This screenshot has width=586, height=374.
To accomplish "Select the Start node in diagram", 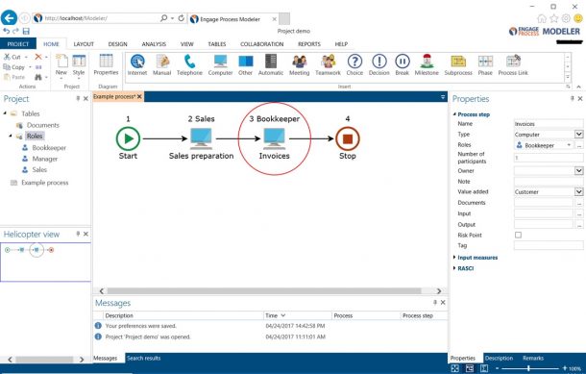I will [x=128, y=138].
